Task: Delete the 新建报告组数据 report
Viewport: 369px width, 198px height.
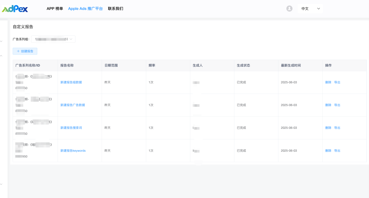Action: pyautogui.click(x=328, y=82)
